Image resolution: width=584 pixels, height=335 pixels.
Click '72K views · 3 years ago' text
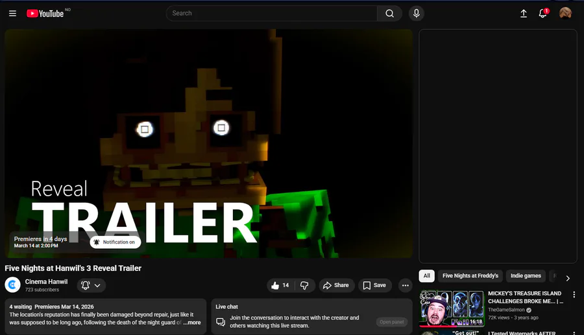coord(513,318)
